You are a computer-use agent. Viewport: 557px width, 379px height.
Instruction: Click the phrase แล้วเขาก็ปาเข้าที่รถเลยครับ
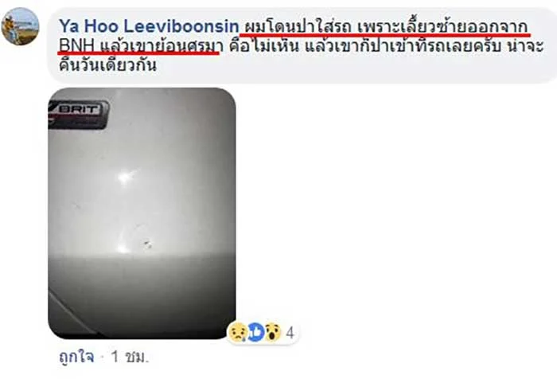click(x=403, y=46)
